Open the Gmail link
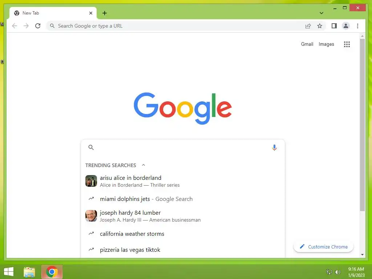This screenshot has width=372, height=279. 307,44
